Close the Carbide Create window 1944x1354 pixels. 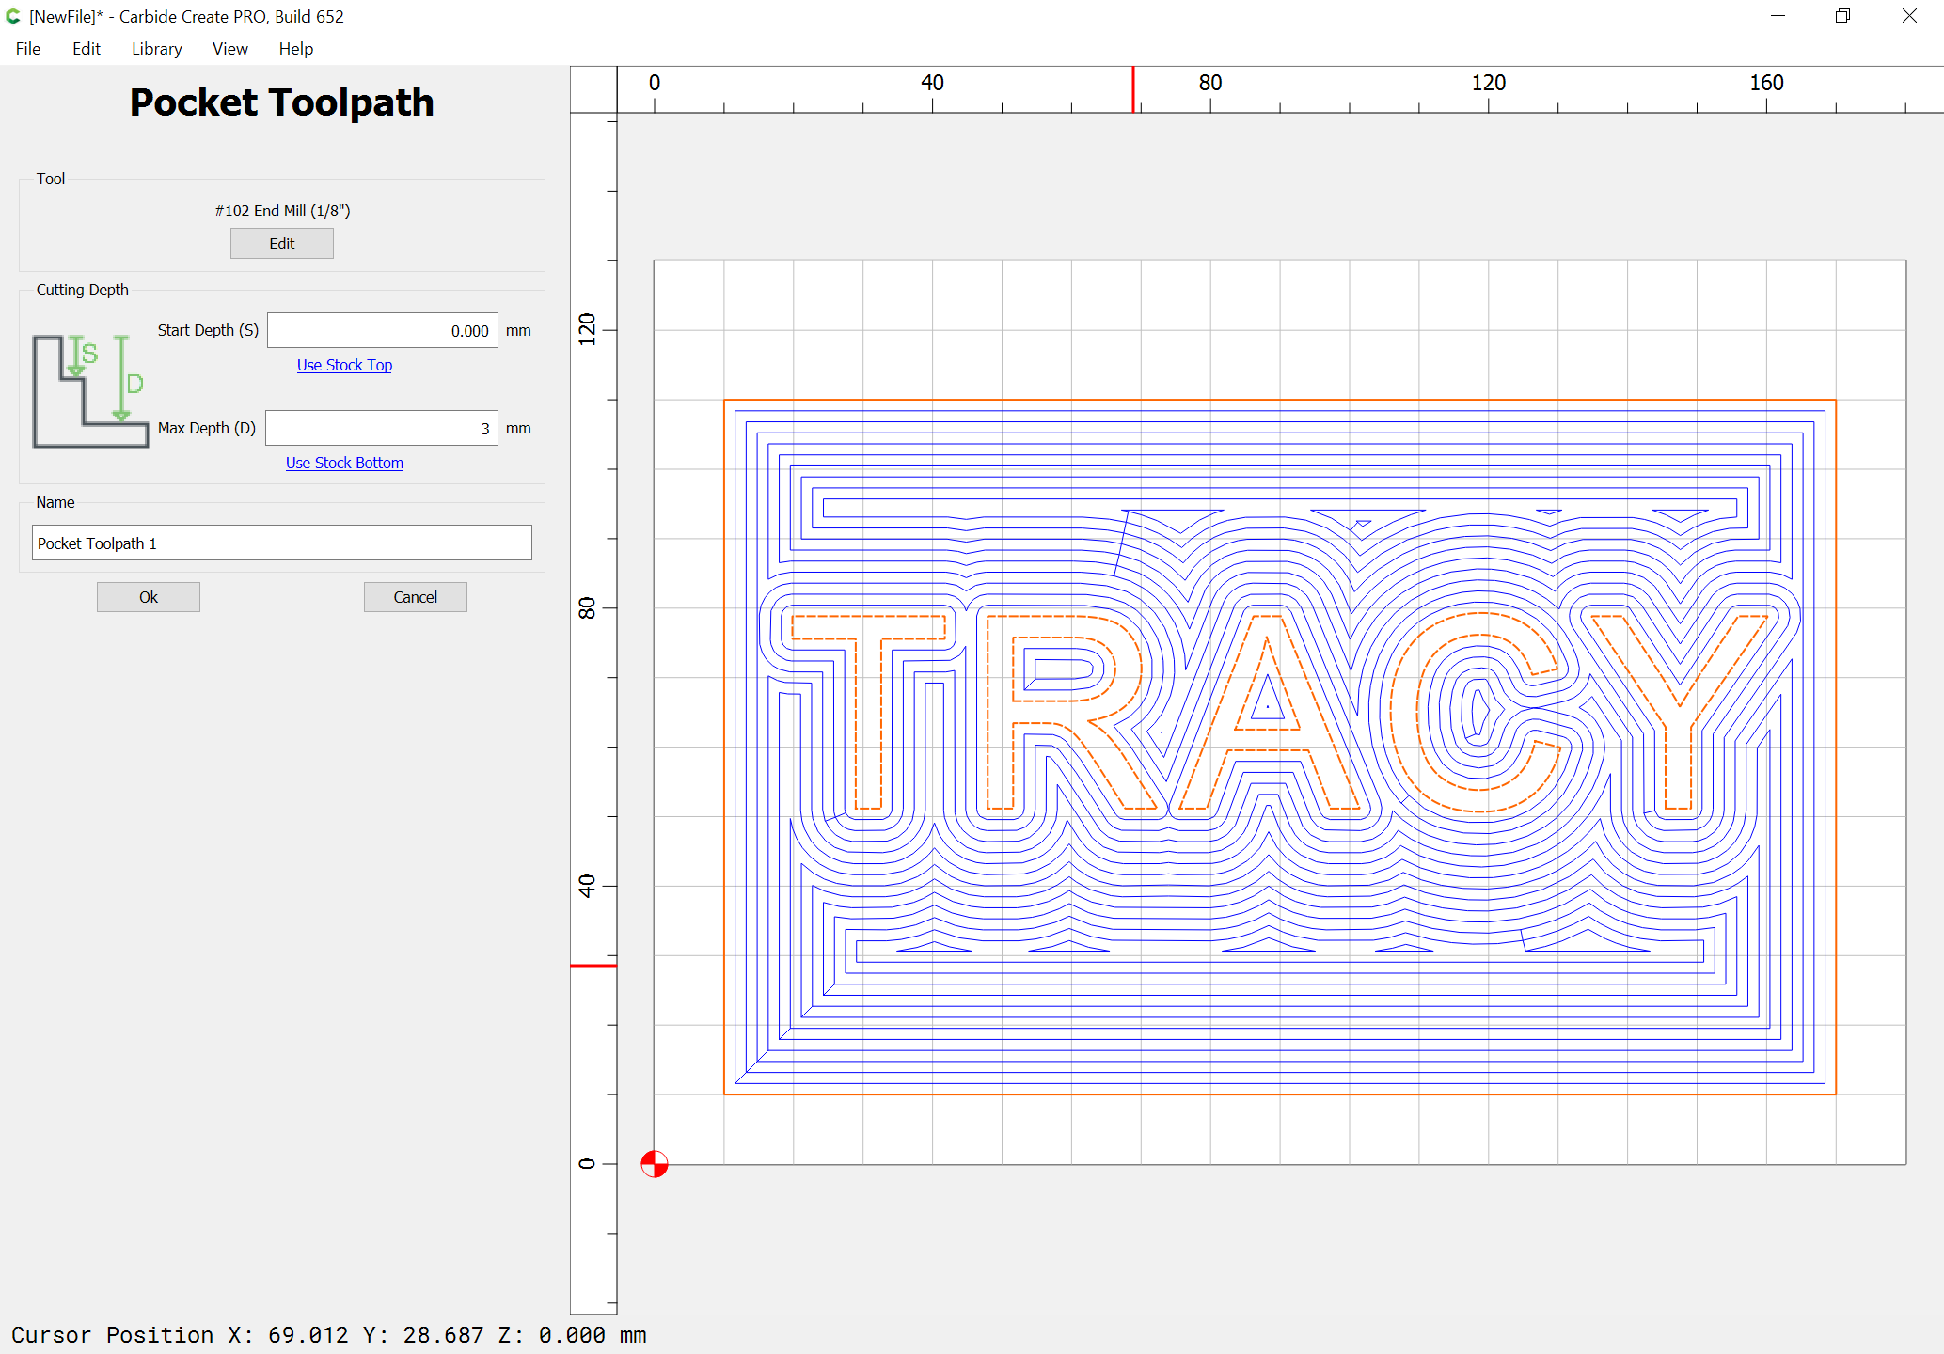(x=1909, y=16)
